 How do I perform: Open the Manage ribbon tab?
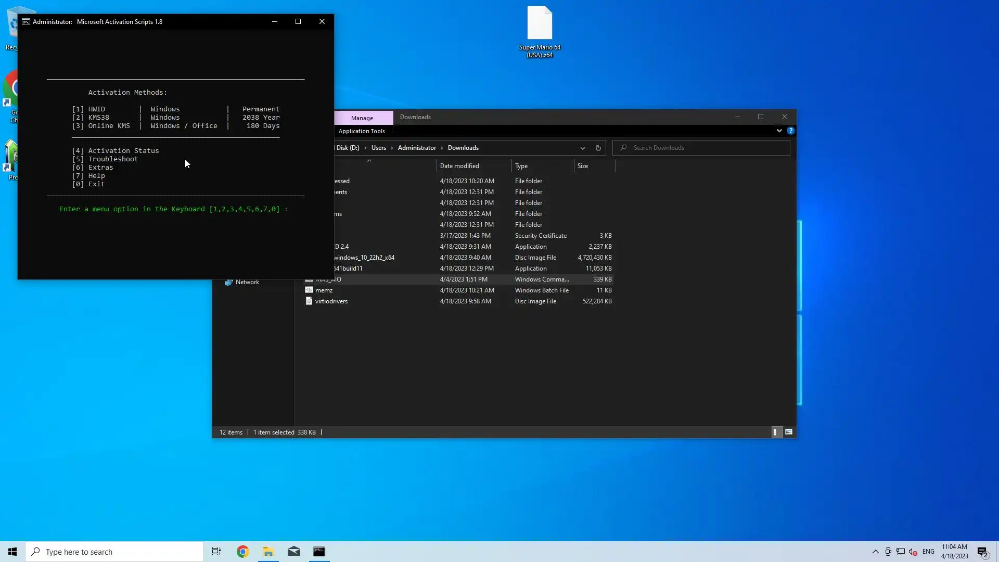[x=362, y=118]
